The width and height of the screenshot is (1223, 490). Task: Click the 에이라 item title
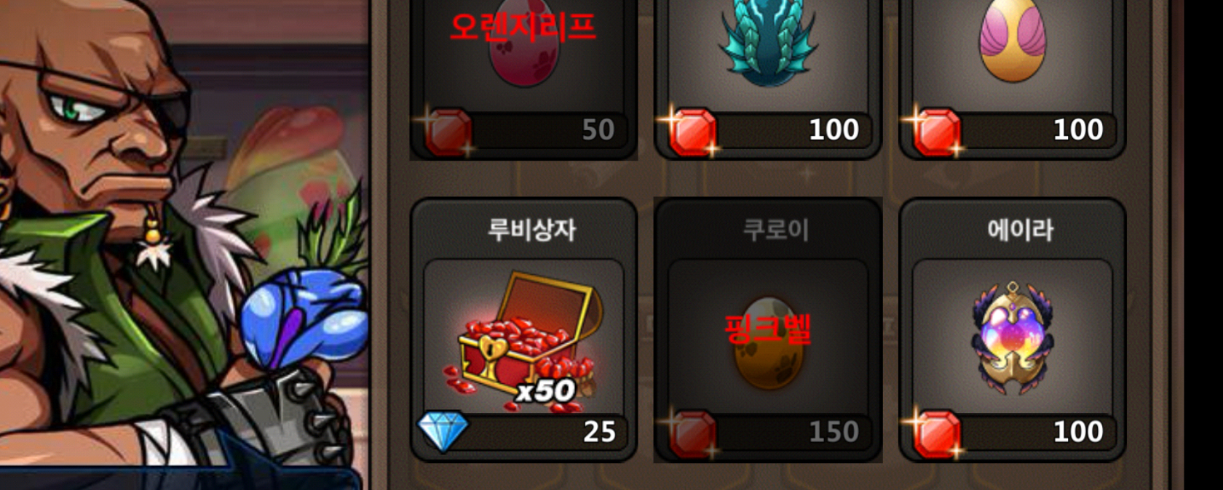tap(1020, 230)
